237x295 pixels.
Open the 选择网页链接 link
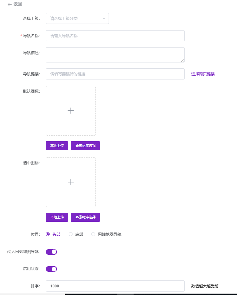tap(203, 74)
